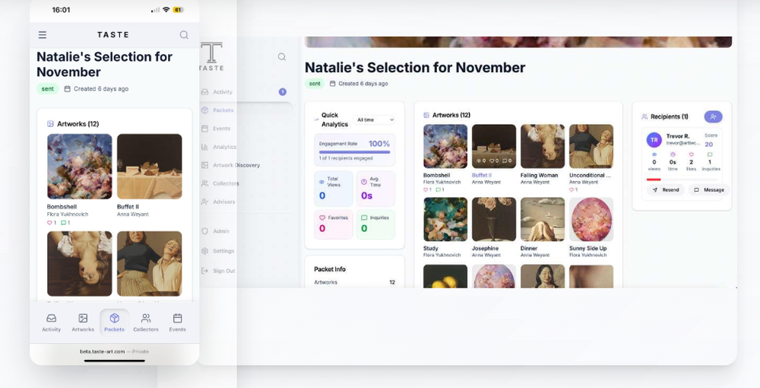
Task: Click the Total Views stat card
Action: point(334,189)
